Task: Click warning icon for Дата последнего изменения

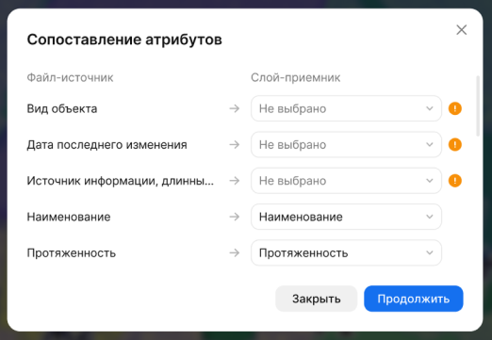Action: [x=454, y=145]
